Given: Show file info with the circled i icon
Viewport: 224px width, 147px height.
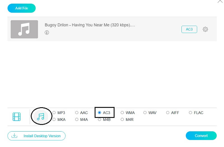Looking at the screenshot, I should [x=47, y=32].
